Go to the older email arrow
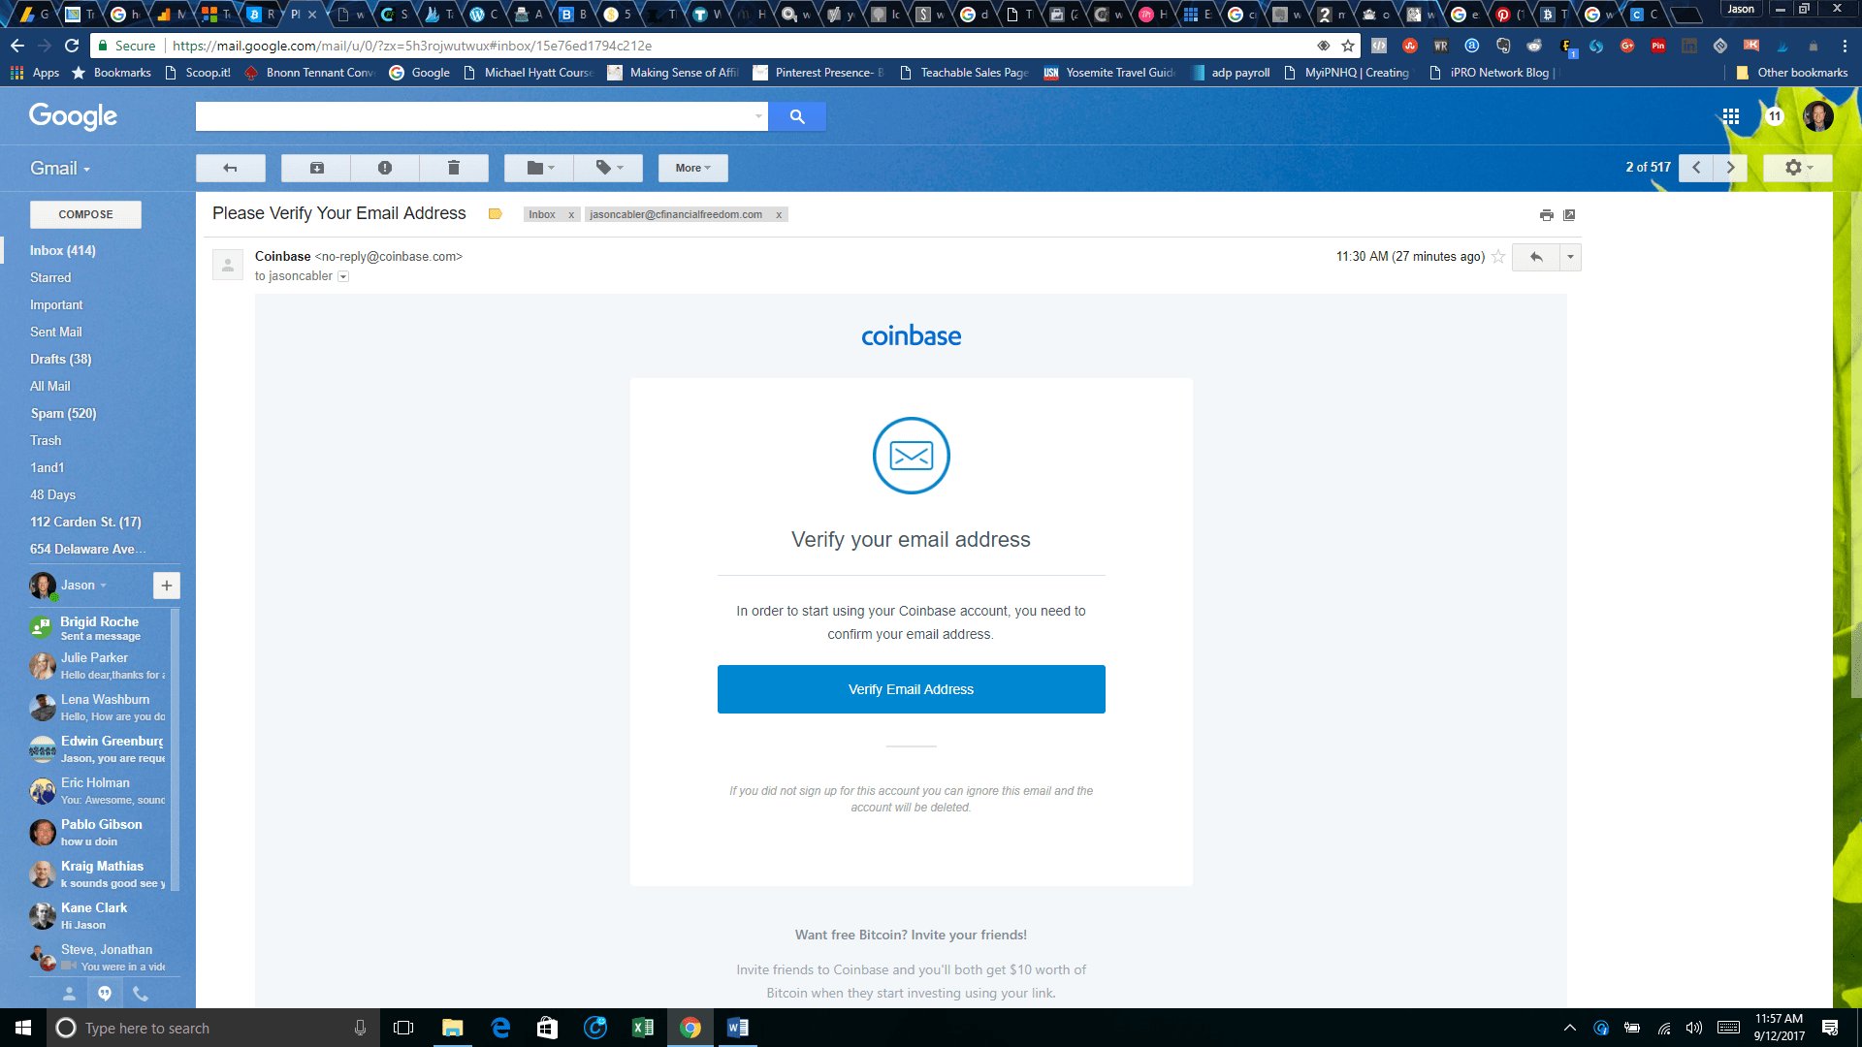 click(1730, 168)
